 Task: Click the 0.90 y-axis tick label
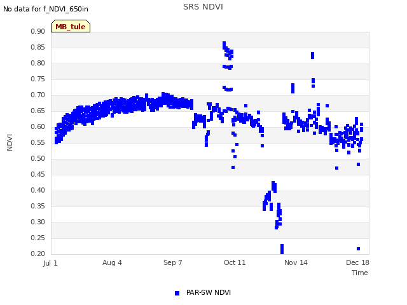38,31
